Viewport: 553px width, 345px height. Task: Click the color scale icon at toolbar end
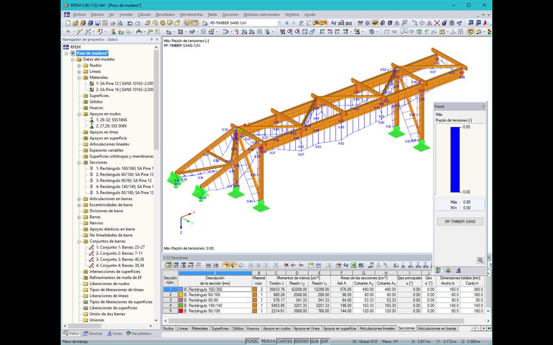pyautogui.click(x=490, y=32)
